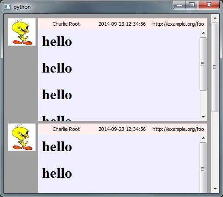
Task: Maximize the python window
Action: [192, 5]
